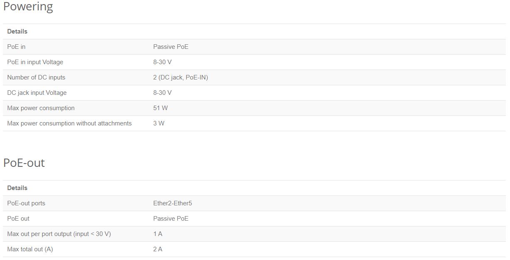Click the '2 (DC jack, PoE-IN)' value

pyautogui.click(x=181, y=77)
